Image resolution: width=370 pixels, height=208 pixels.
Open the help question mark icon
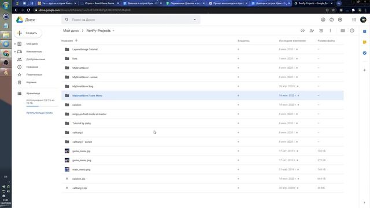331,20
